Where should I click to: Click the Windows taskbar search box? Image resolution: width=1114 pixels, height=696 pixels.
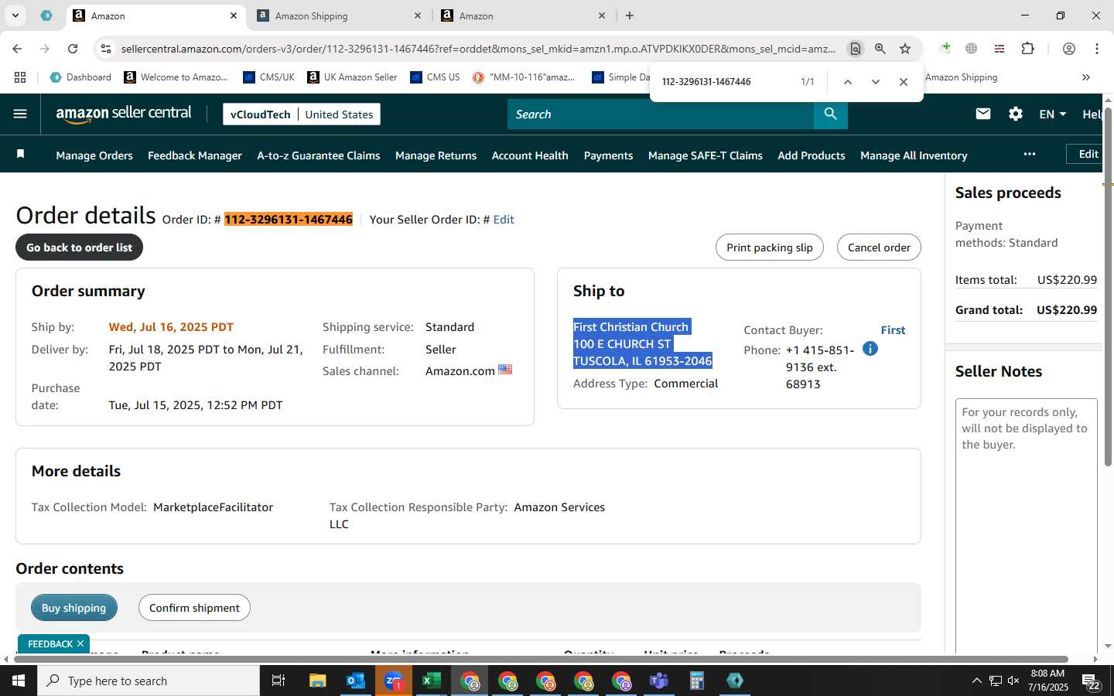[149, 681]
